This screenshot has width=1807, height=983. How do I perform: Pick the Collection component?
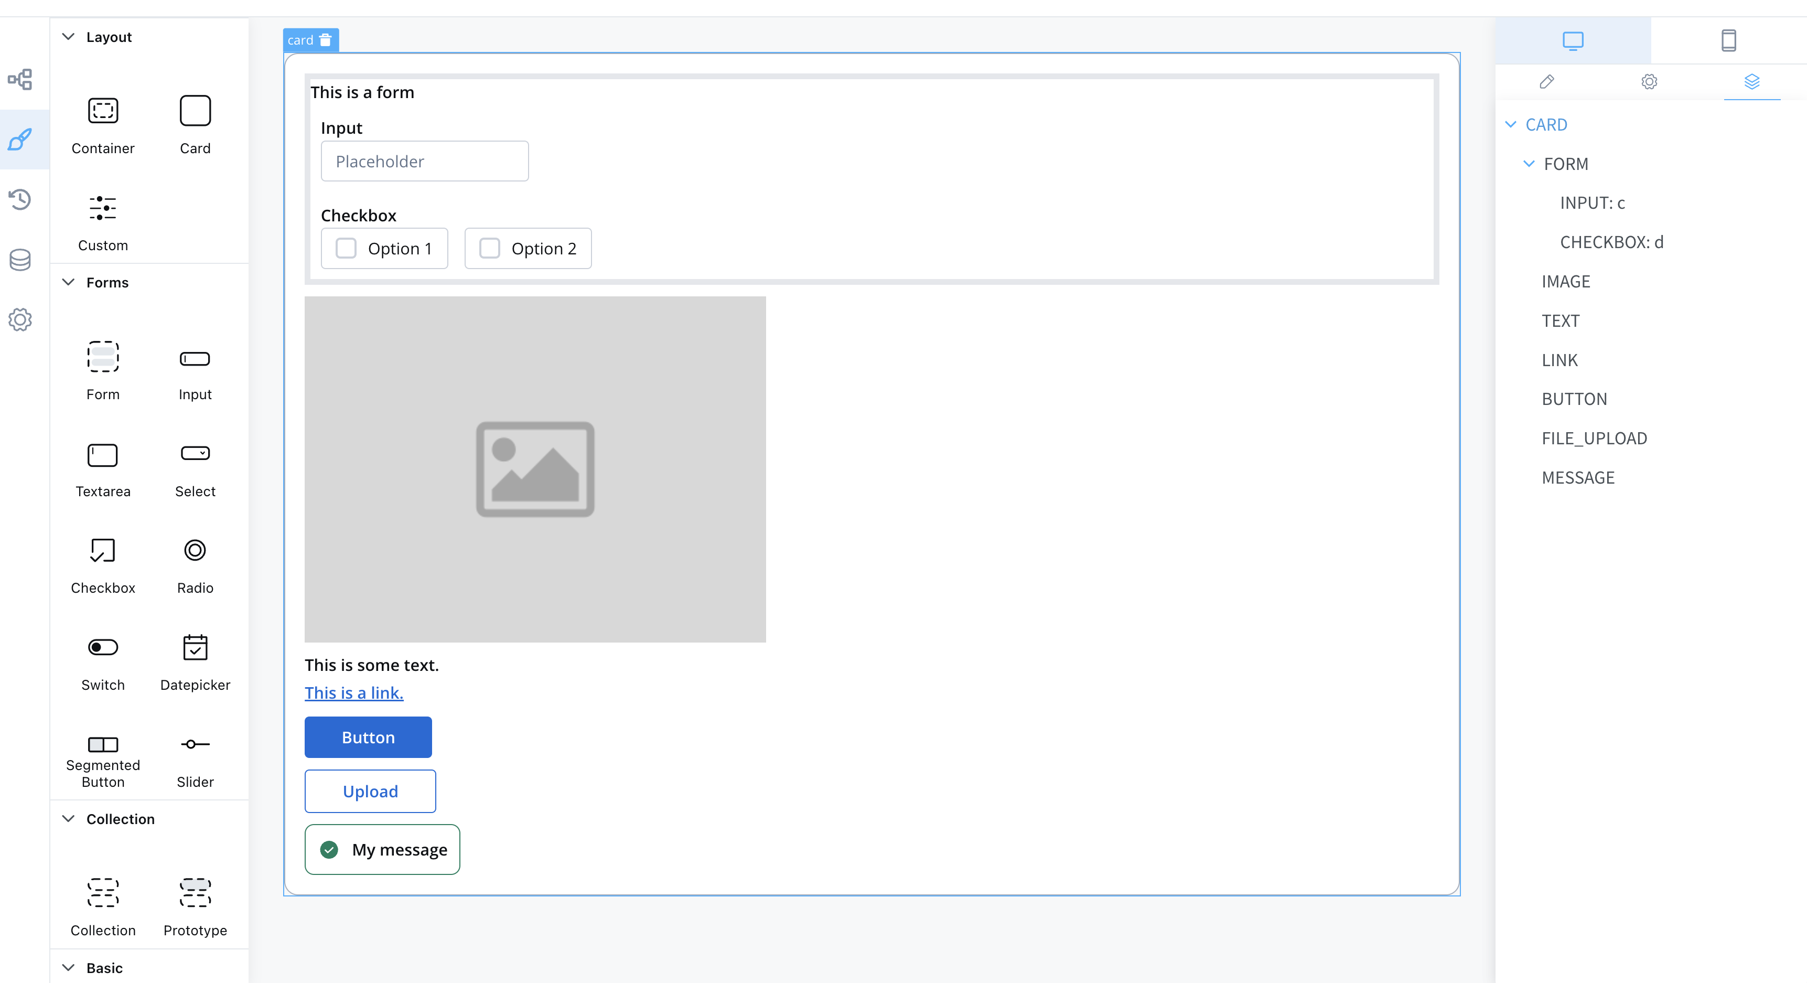pyautogui.click(x=103, y=906)
